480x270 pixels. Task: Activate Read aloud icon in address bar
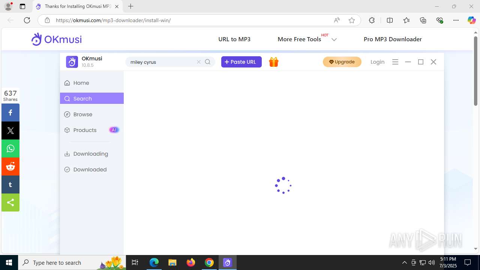coord(337,20)
